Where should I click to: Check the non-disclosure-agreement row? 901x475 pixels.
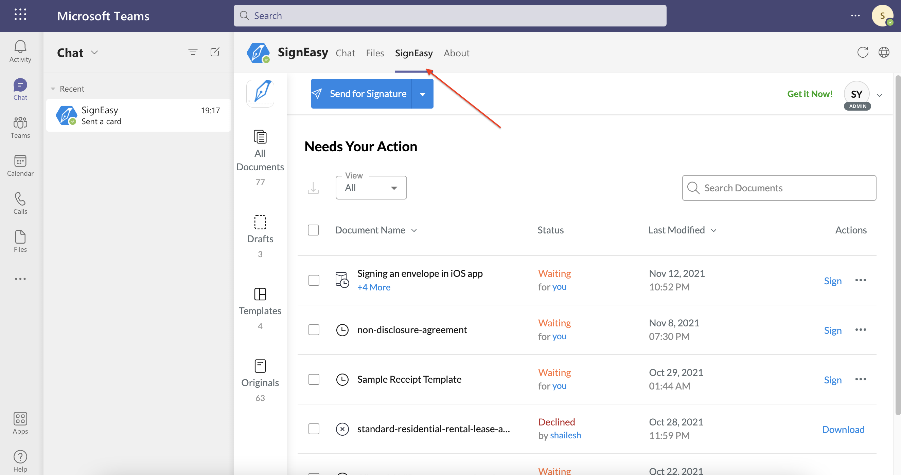point(314,330)
